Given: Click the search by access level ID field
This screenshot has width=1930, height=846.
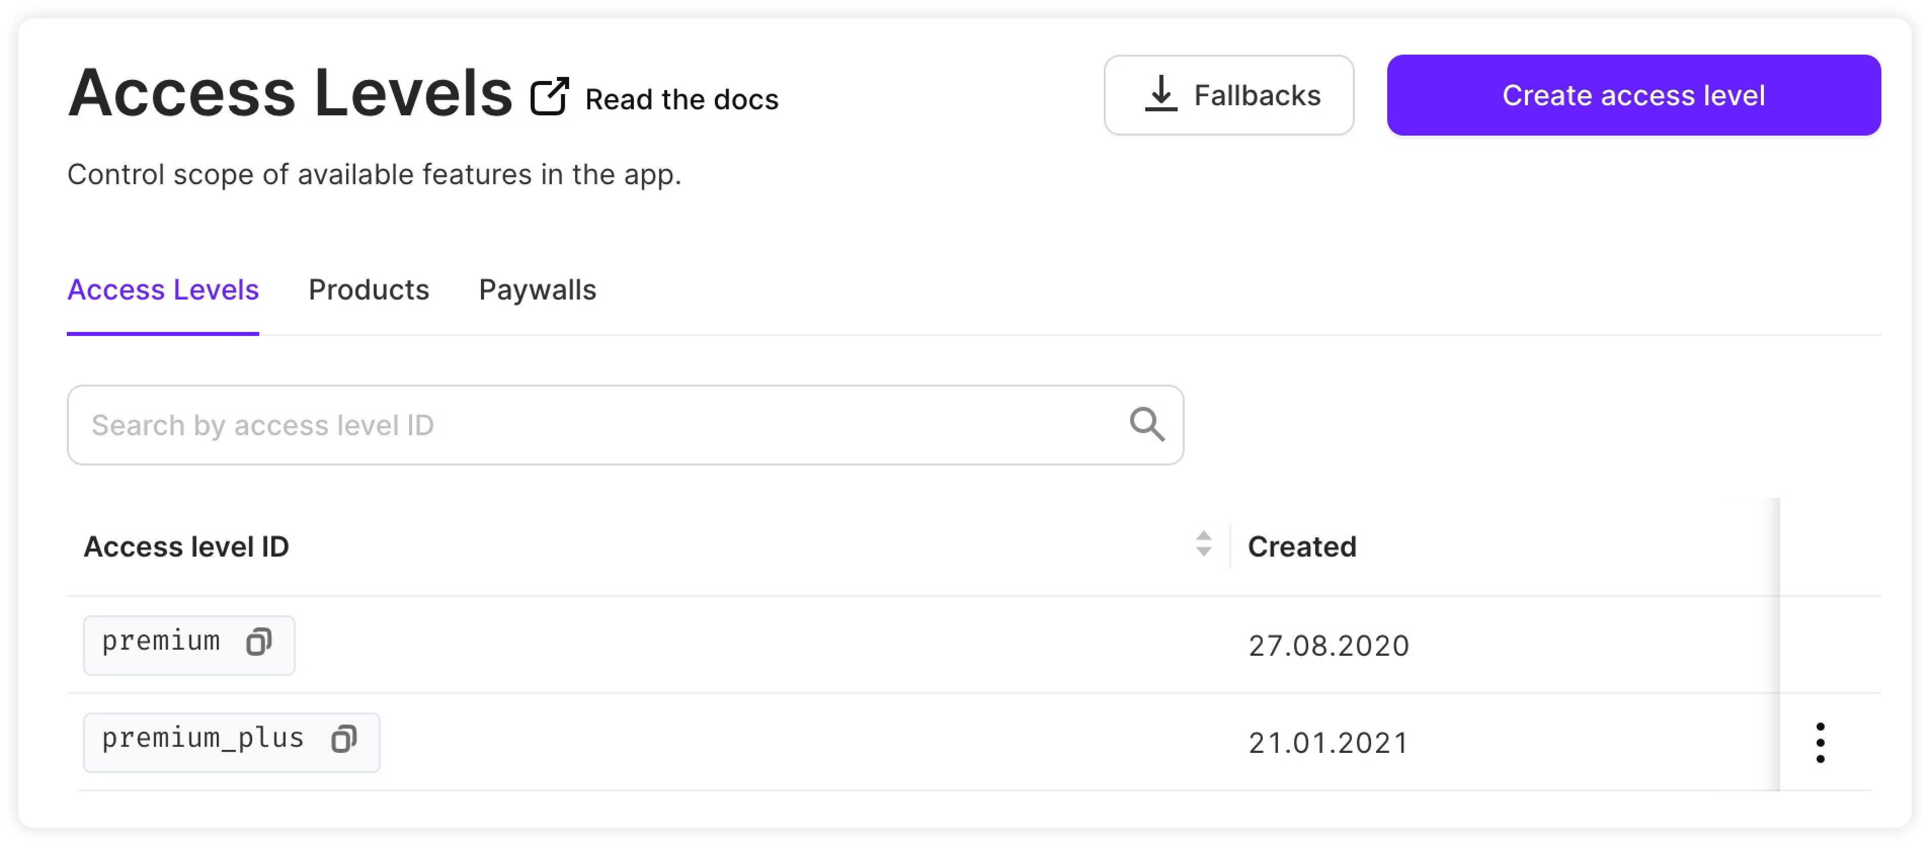Looking at the screenshot, I should tap(525, 425).
